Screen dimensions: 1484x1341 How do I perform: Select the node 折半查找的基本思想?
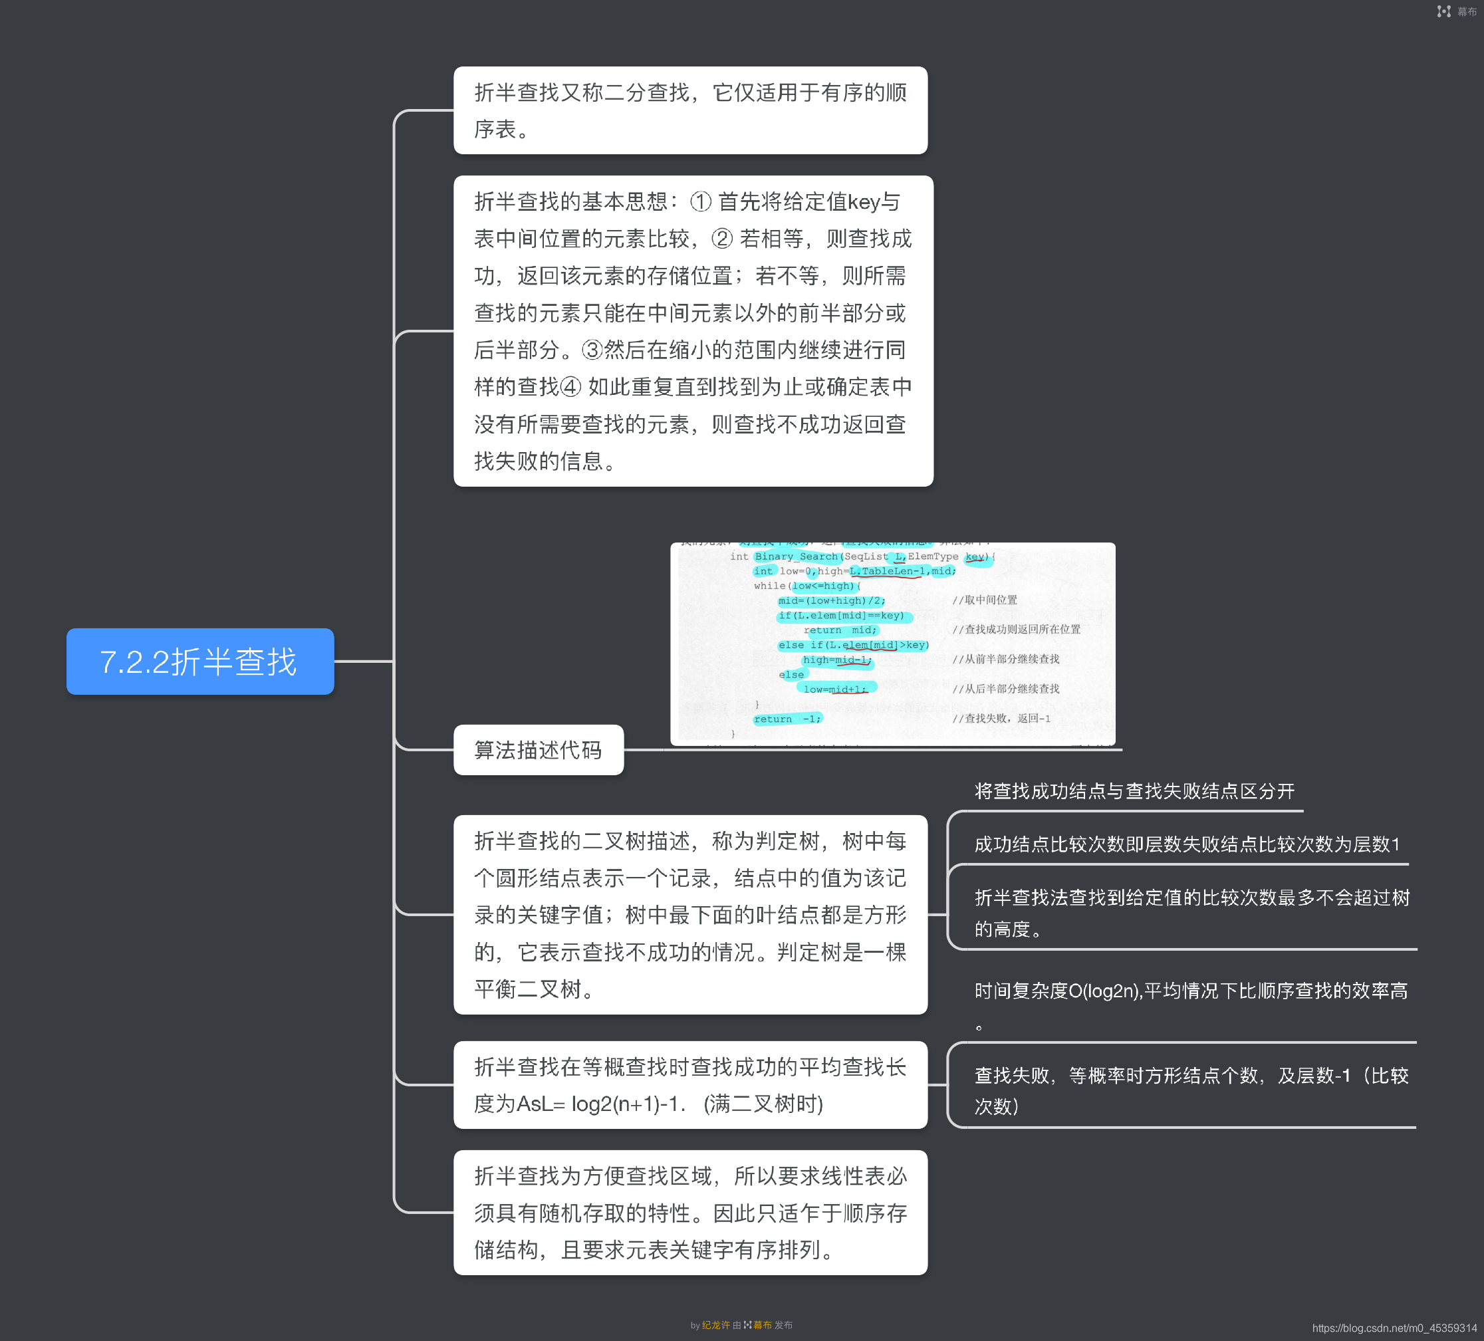click(x=693, y=330)
